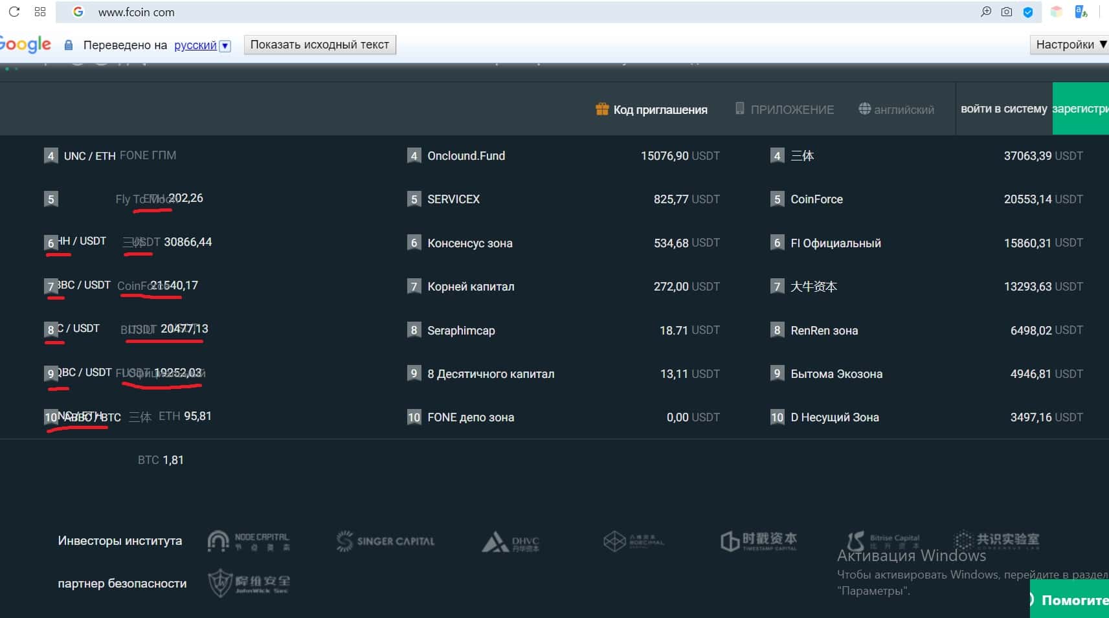
Task: Open the Настройки dropdown in translate bar
Action: click(x=1070, y=45)
